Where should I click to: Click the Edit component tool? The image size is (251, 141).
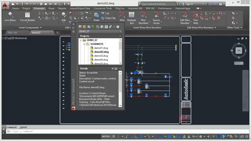pyautogui.click(x=64, y=17)
